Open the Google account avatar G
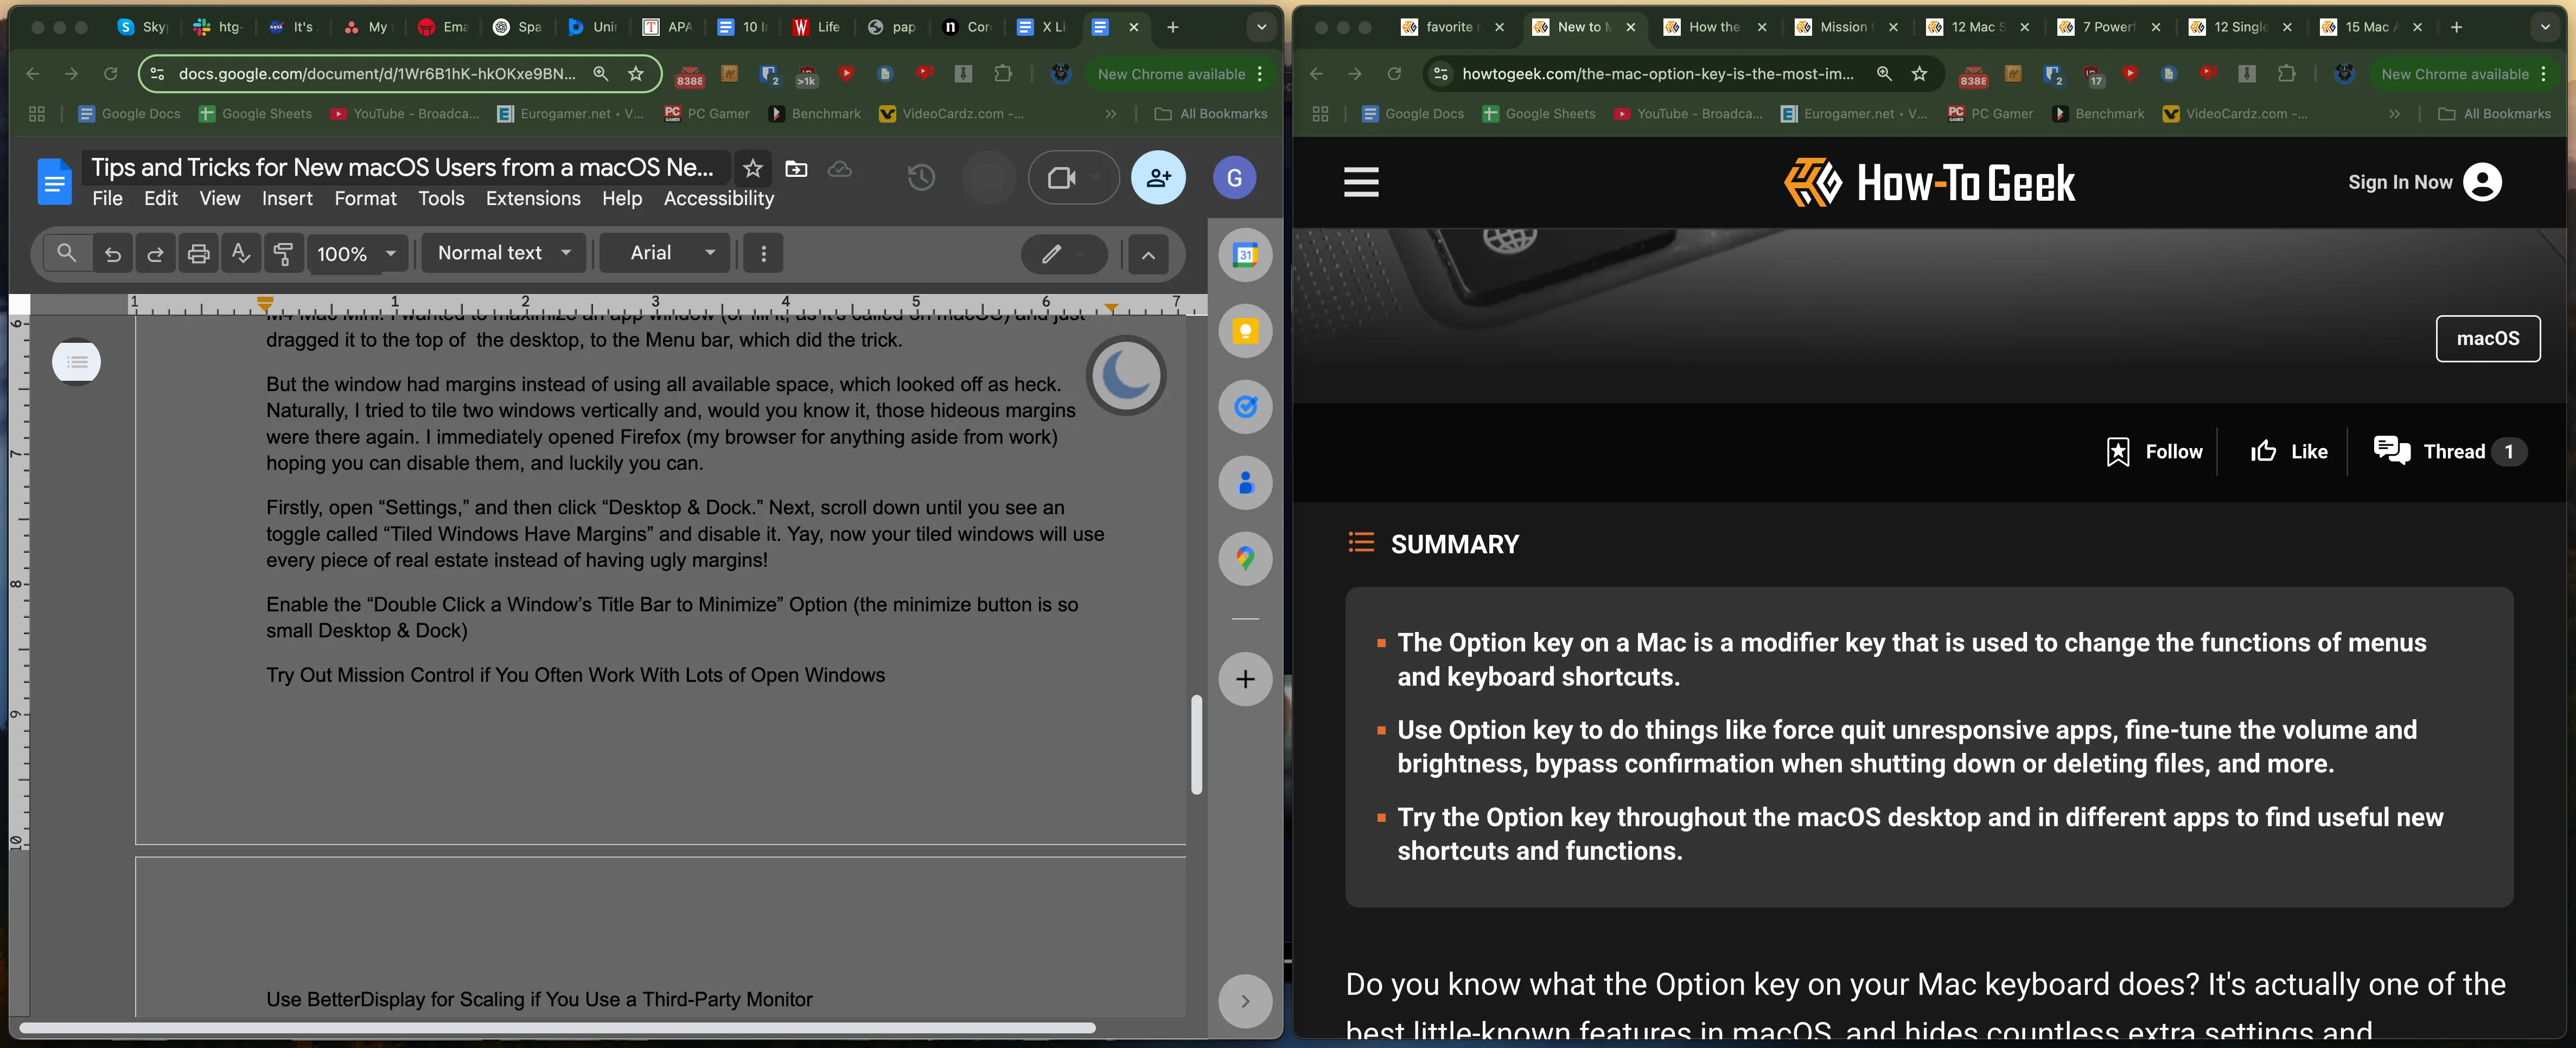The height and width of the screenshot is (1048, 2576). click(x=1234, y=178)
